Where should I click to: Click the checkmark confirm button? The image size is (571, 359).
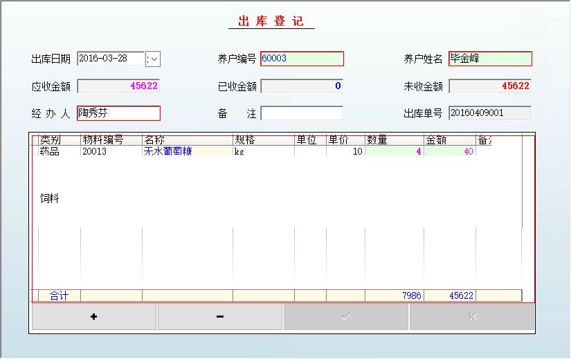tap(345, 317)
